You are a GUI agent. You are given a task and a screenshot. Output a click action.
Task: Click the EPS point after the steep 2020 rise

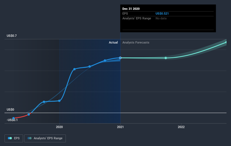click(74, 69)
